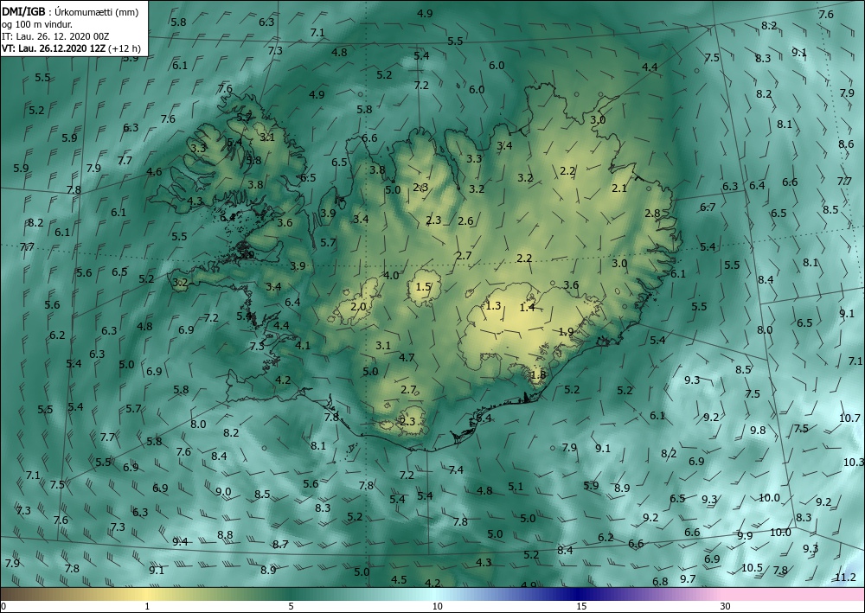865x613 pixels.
Task: Click the 9.7 value on the map
Action: click(688, 578)
